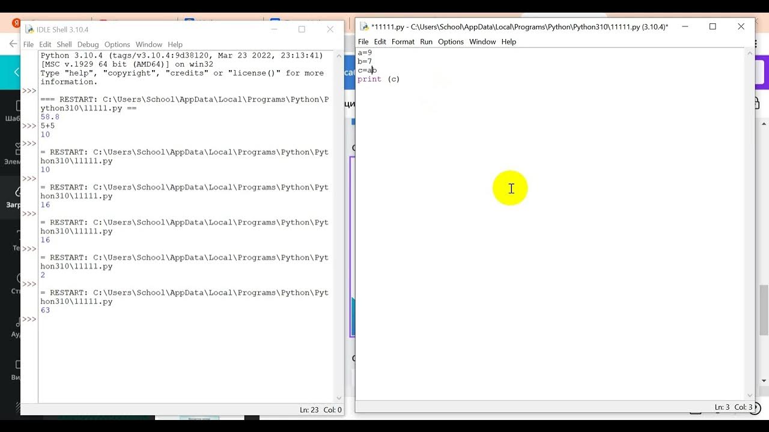Click the line b=7 in editor
769x432 pixels.
365,61
